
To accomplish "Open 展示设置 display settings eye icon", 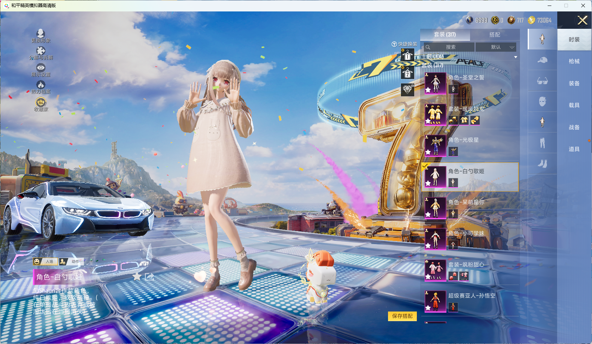I will coord(41,70).
